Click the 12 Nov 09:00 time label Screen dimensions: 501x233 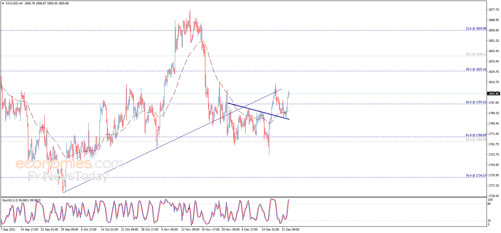tap(190, 230)
